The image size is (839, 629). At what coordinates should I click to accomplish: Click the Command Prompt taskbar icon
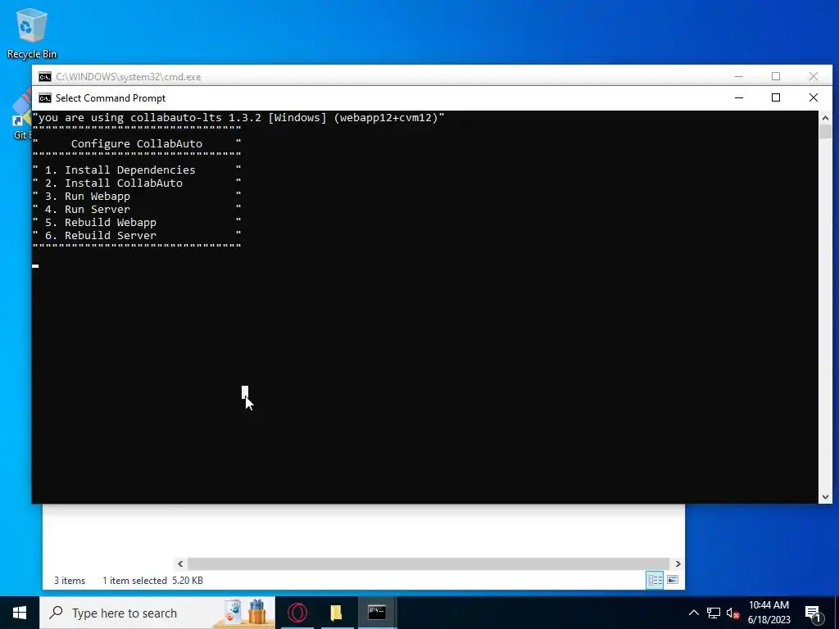coord(377,613)
